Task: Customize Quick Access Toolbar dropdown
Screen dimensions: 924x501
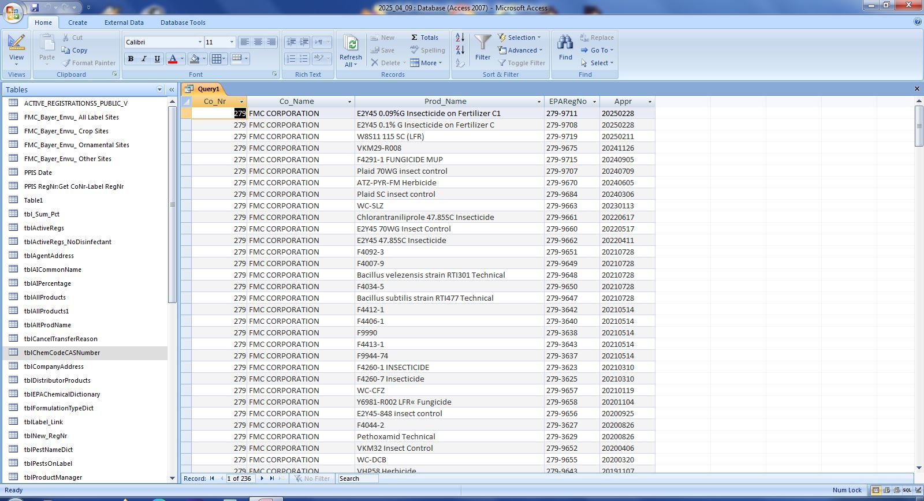Action: click(x=88, y=8)
